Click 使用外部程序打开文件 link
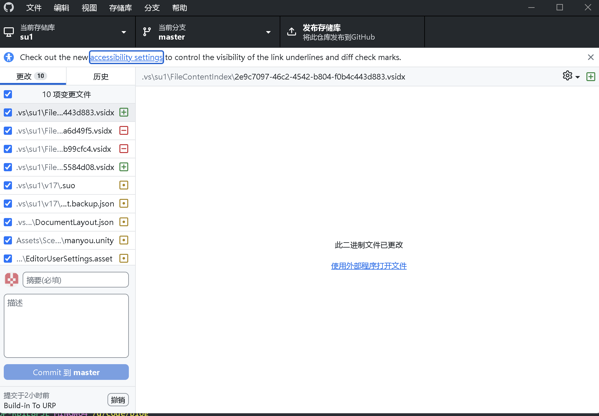Screen dimensions: 599x416 (369, 266)
